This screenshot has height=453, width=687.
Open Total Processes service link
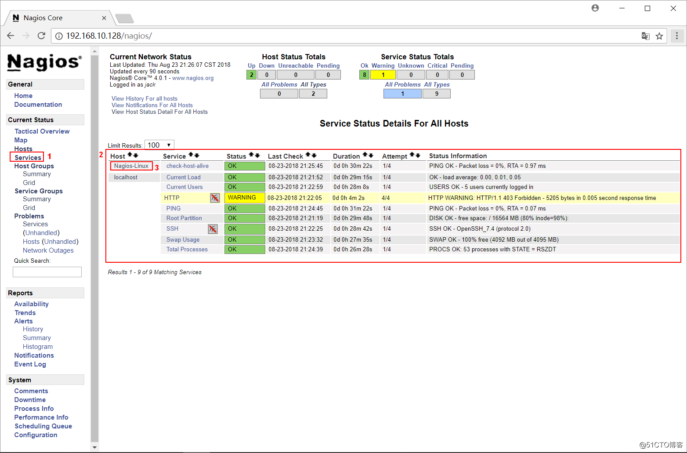(x=187, y=250)
